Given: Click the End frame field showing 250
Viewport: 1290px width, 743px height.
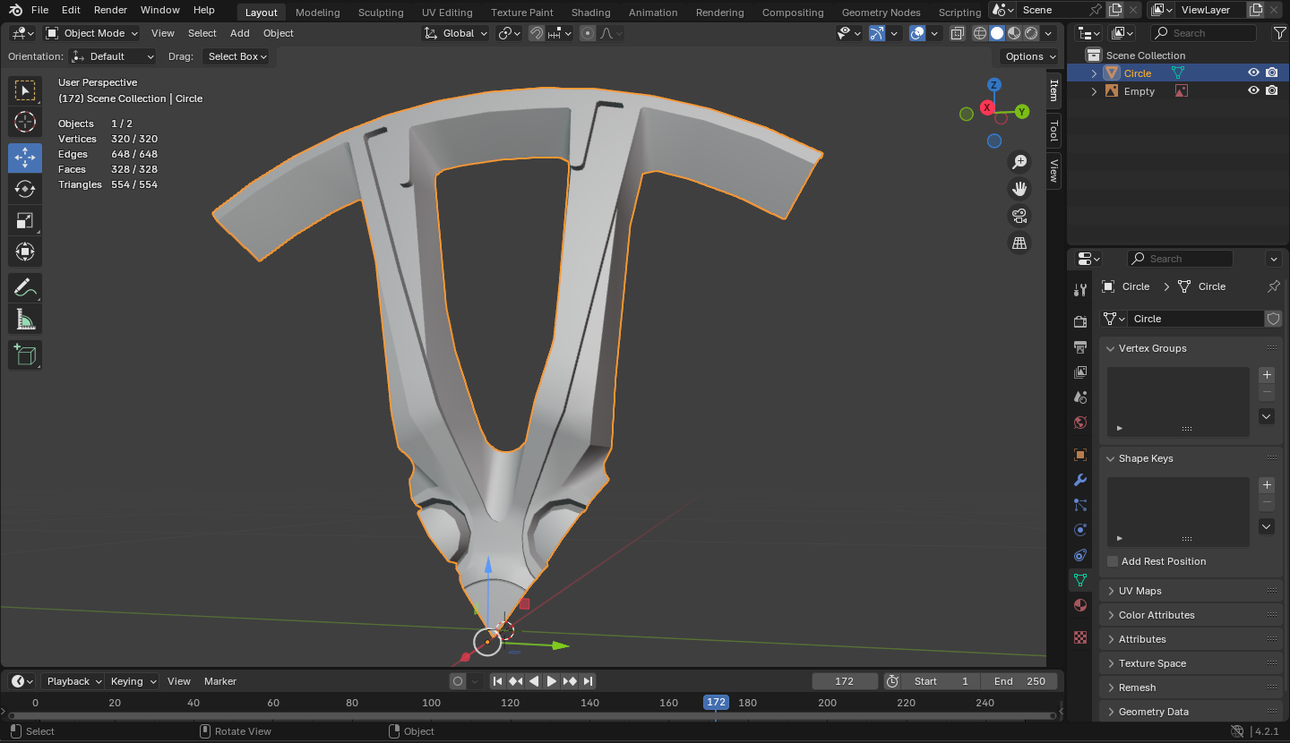Looking at the screenshot, I should click(1019, 681).
